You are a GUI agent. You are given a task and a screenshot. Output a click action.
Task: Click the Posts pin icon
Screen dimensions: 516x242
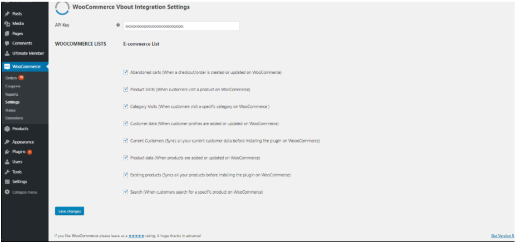coord(7,14)
